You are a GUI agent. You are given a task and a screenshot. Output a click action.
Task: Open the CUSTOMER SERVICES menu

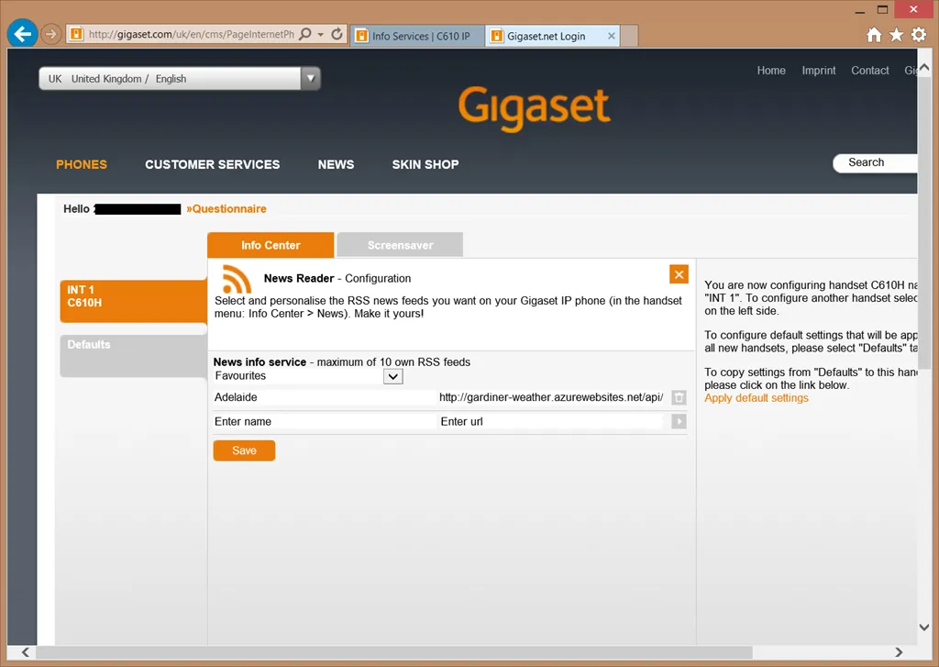[x=212, y=164]
